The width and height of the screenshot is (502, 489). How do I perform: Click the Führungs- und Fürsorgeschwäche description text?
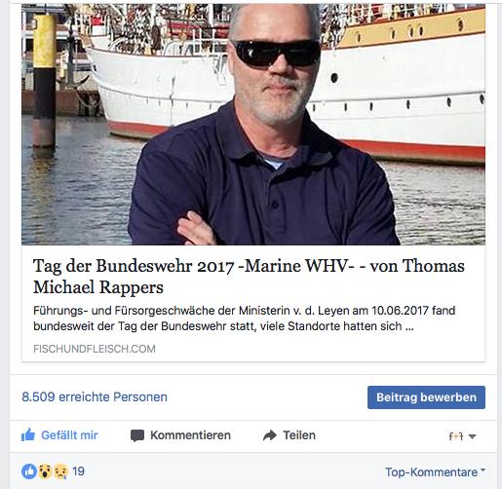click(244, 319)
